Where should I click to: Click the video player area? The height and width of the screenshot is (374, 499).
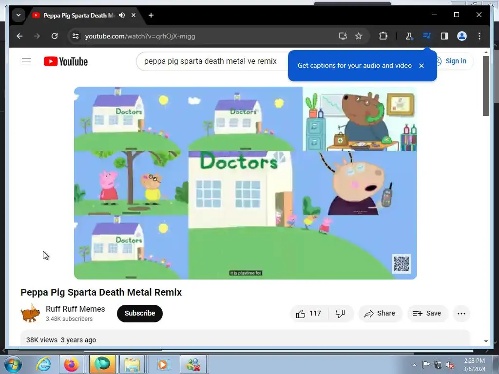click(246, 183)
